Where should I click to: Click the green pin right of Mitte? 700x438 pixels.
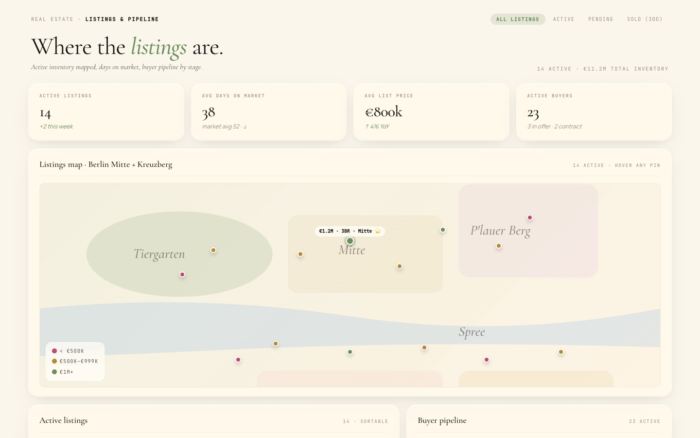[x=443, y=230]
